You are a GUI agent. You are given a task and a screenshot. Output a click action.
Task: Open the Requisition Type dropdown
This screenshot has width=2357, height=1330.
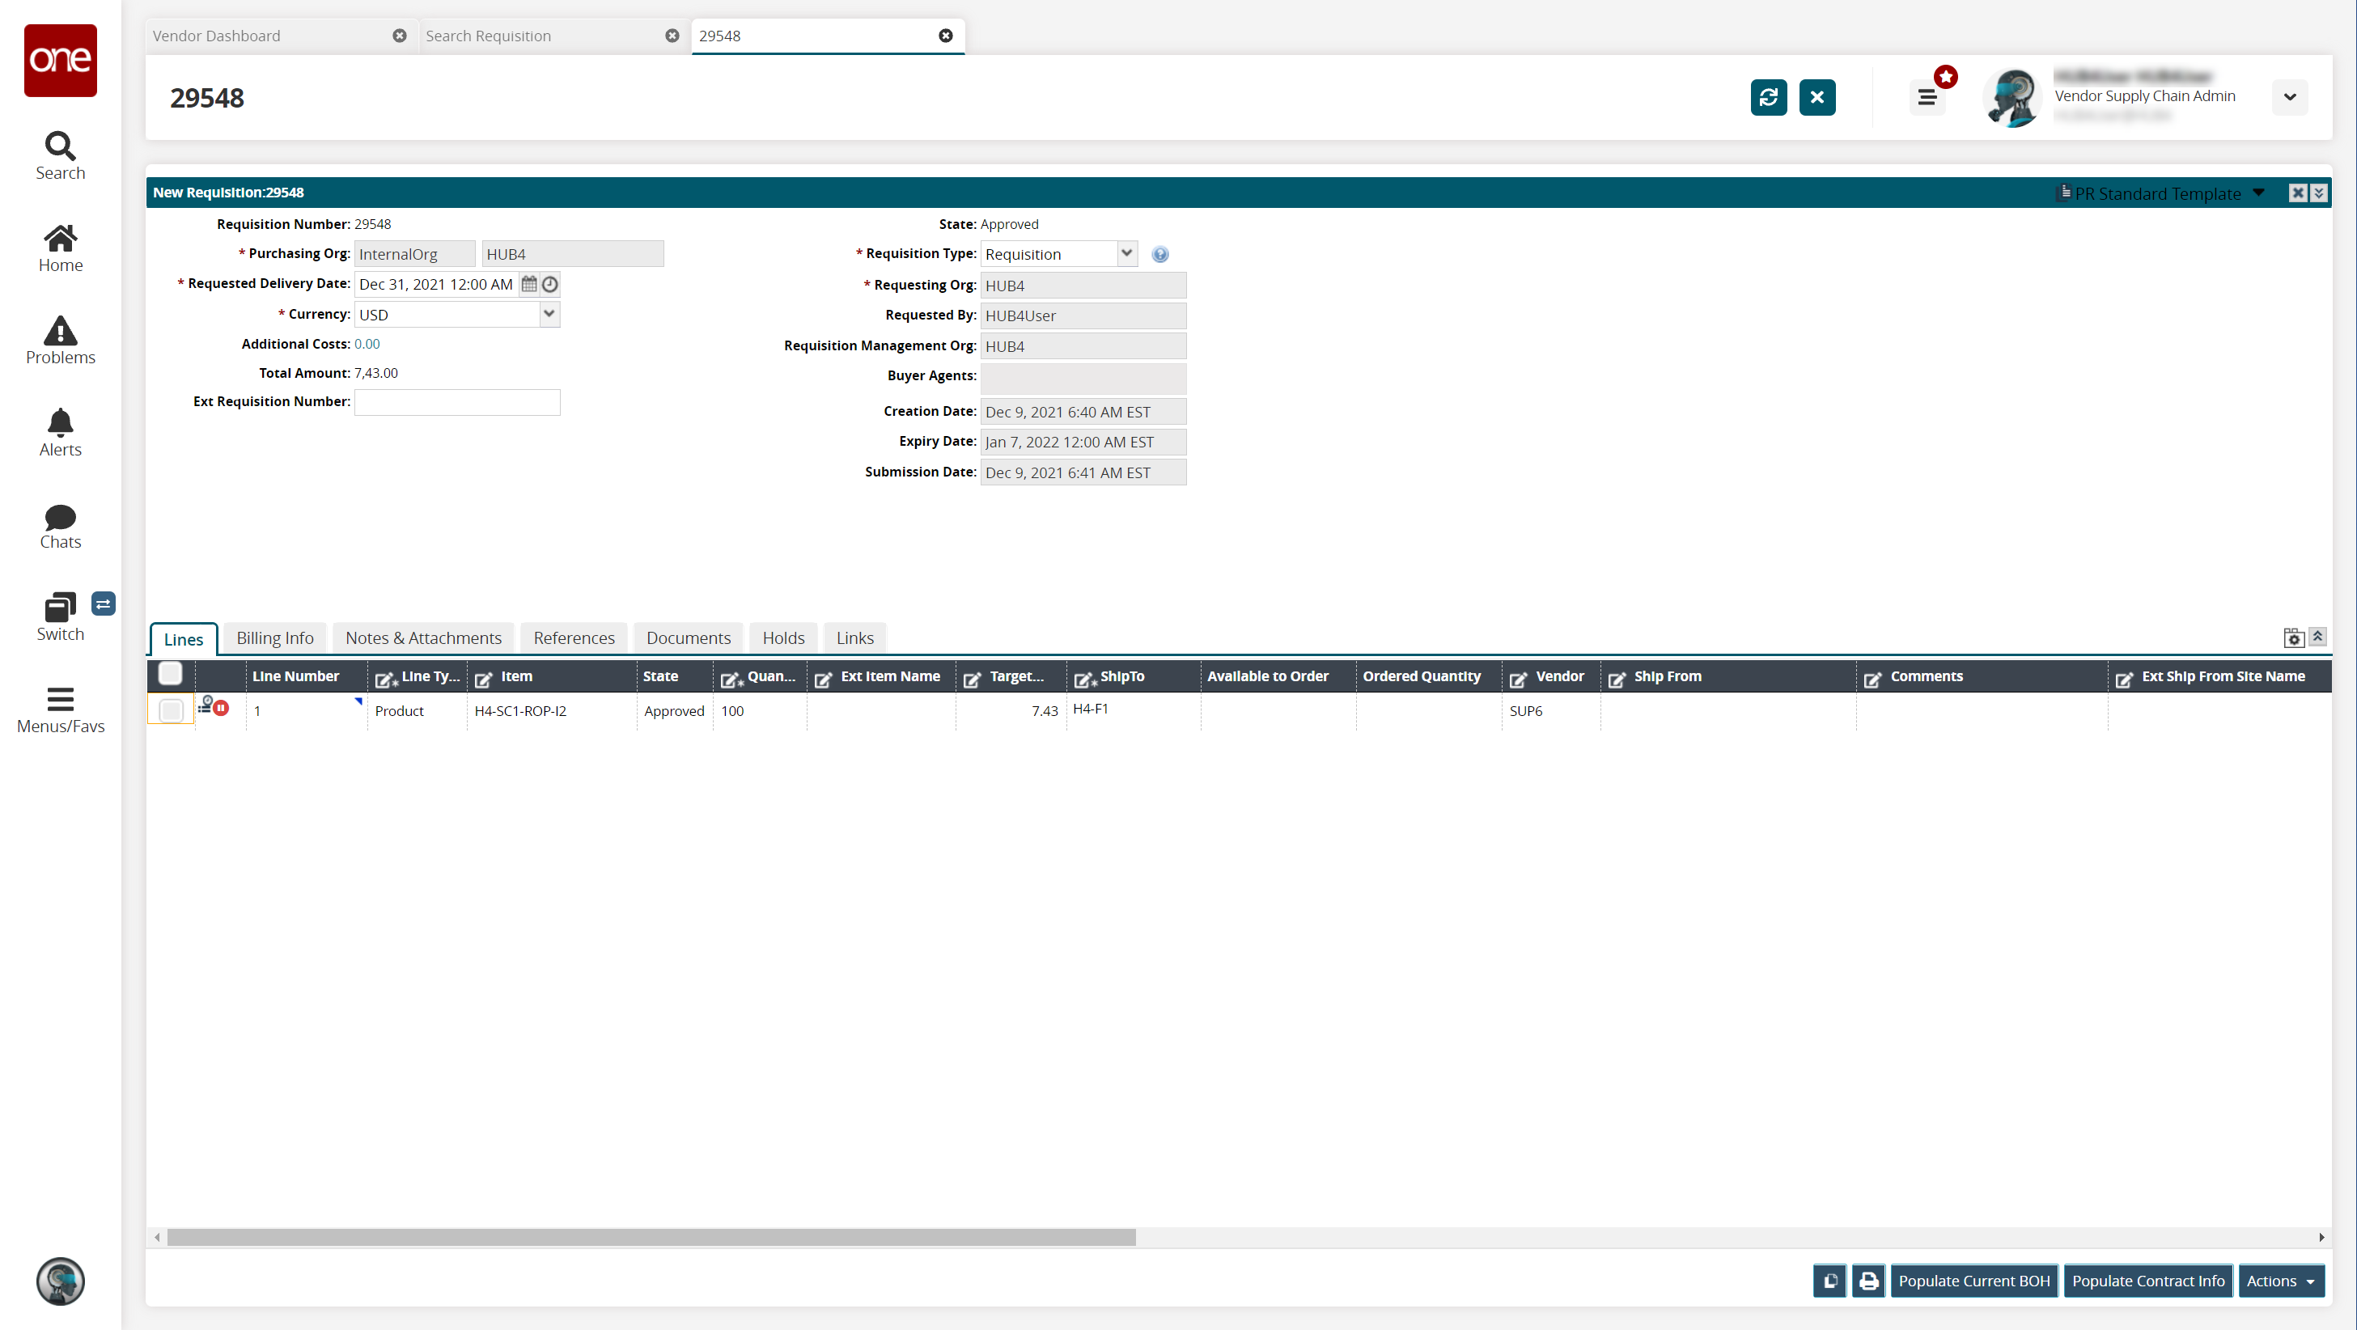point(1126,253)
